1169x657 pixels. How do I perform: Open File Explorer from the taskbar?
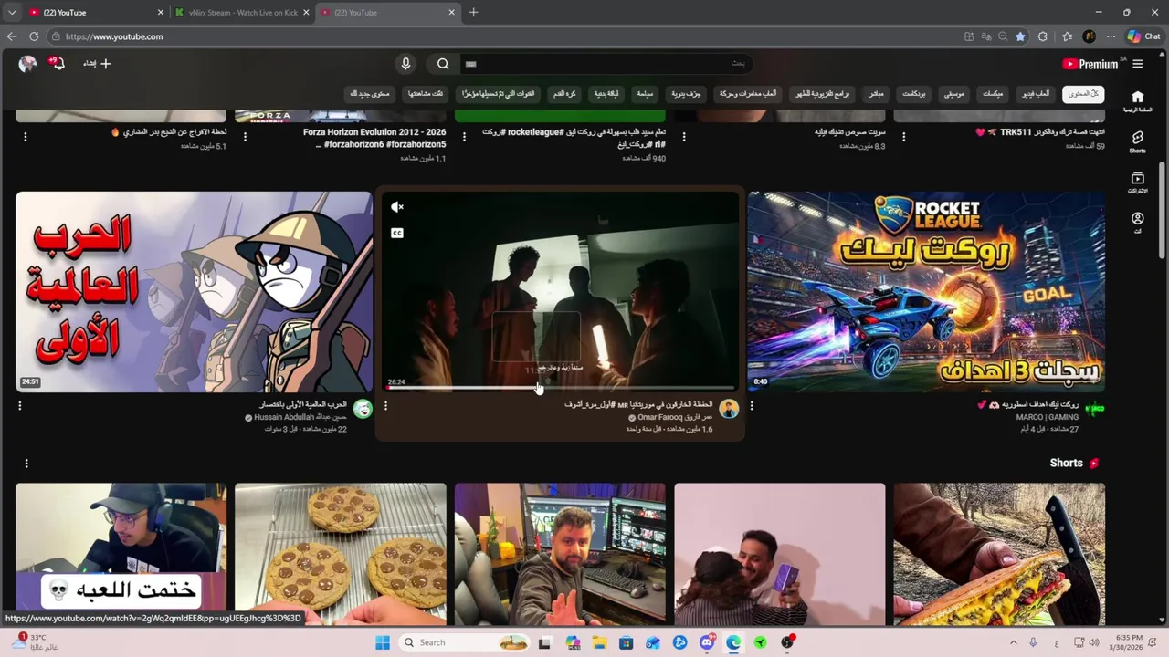click(x=599, y=642)
